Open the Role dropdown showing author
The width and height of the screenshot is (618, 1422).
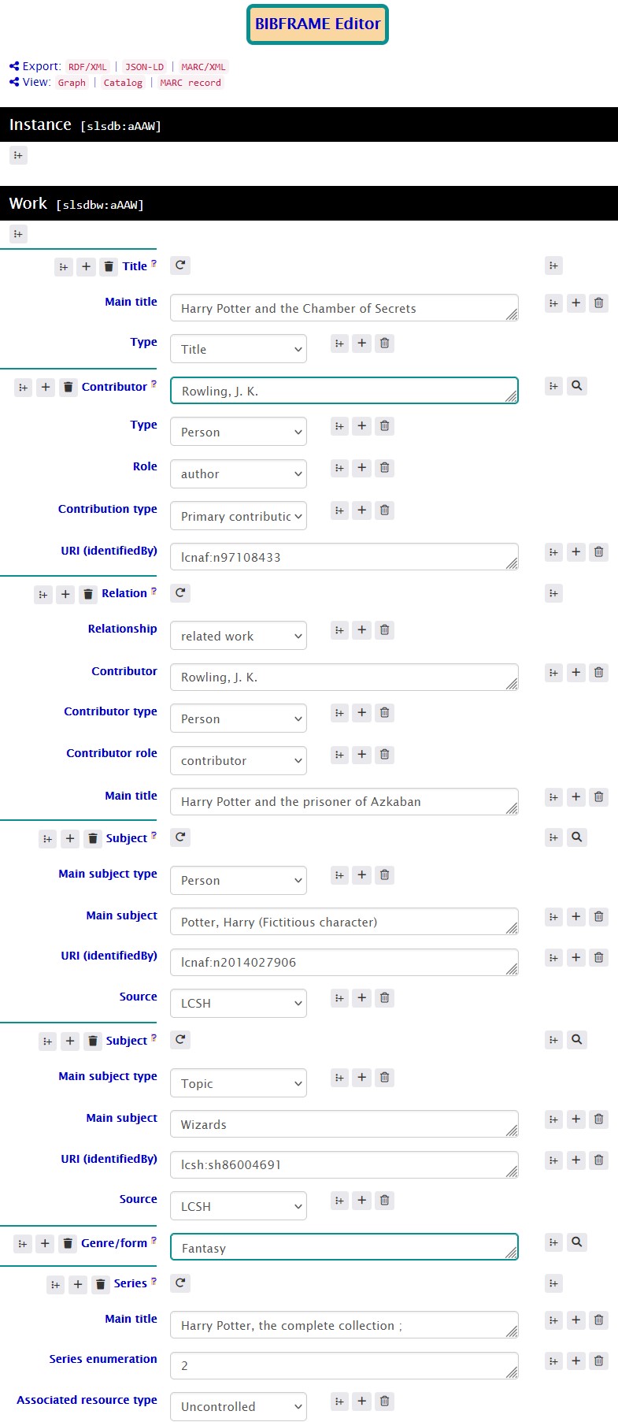pos(239,473)
